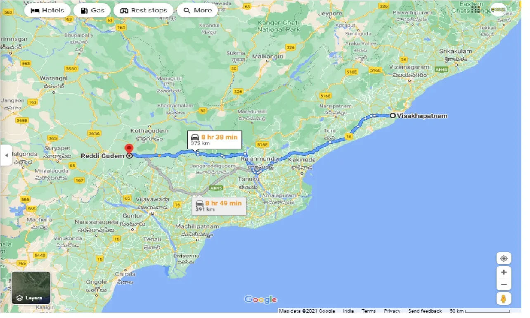
Task: Click the my-location crosshair button
Action: click(504, 258)
